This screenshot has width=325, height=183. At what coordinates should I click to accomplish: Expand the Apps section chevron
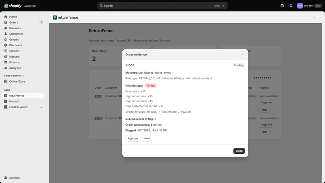click(x=12, y=90)
